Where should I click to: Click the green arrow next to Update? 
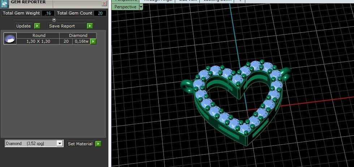click(x=37, y=26)
